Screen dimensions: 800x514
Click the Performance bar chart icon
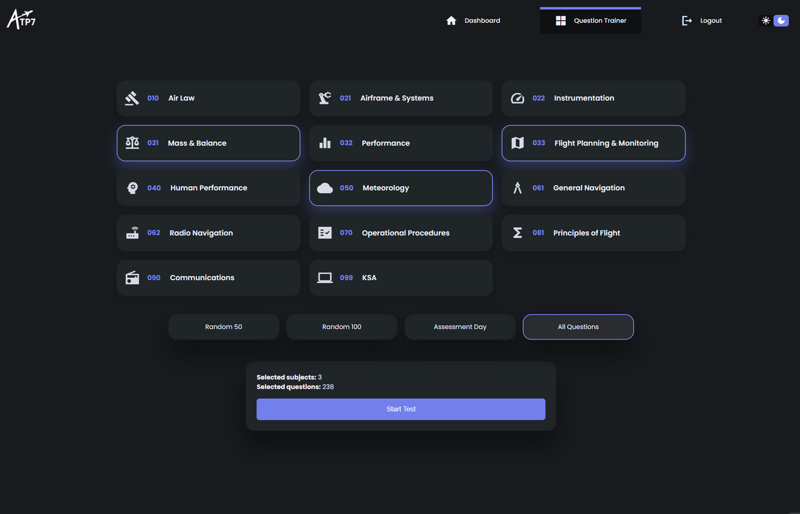click(x=325, y=143)
